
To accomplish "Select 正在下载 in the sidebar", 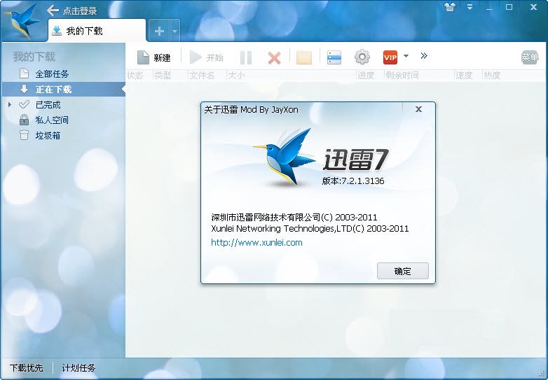I will coord(64,90).
